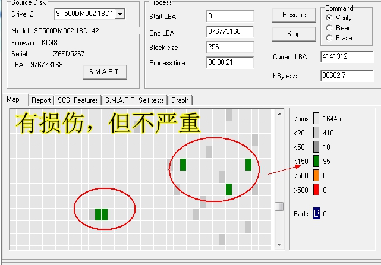This screenshot has width=381, height=265.
Task: Click the <150 green legend swatch
Action: (316, 161)
